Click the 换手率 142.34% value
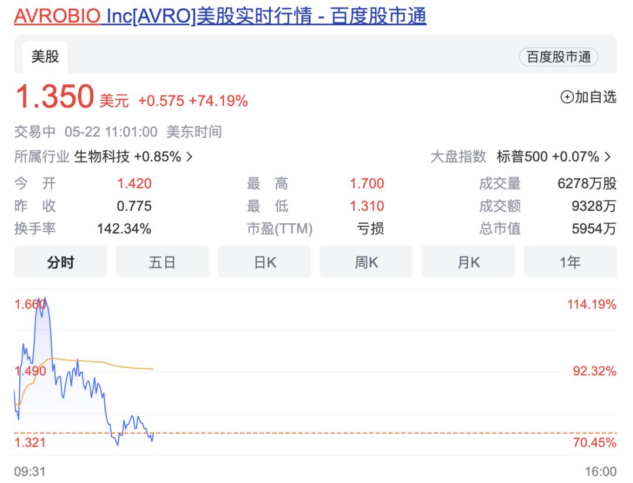 click(x=124, y=229)
